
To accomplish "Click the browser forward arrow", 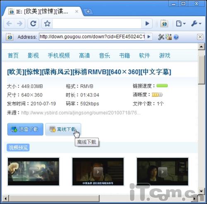I will [x=19, y=24].
